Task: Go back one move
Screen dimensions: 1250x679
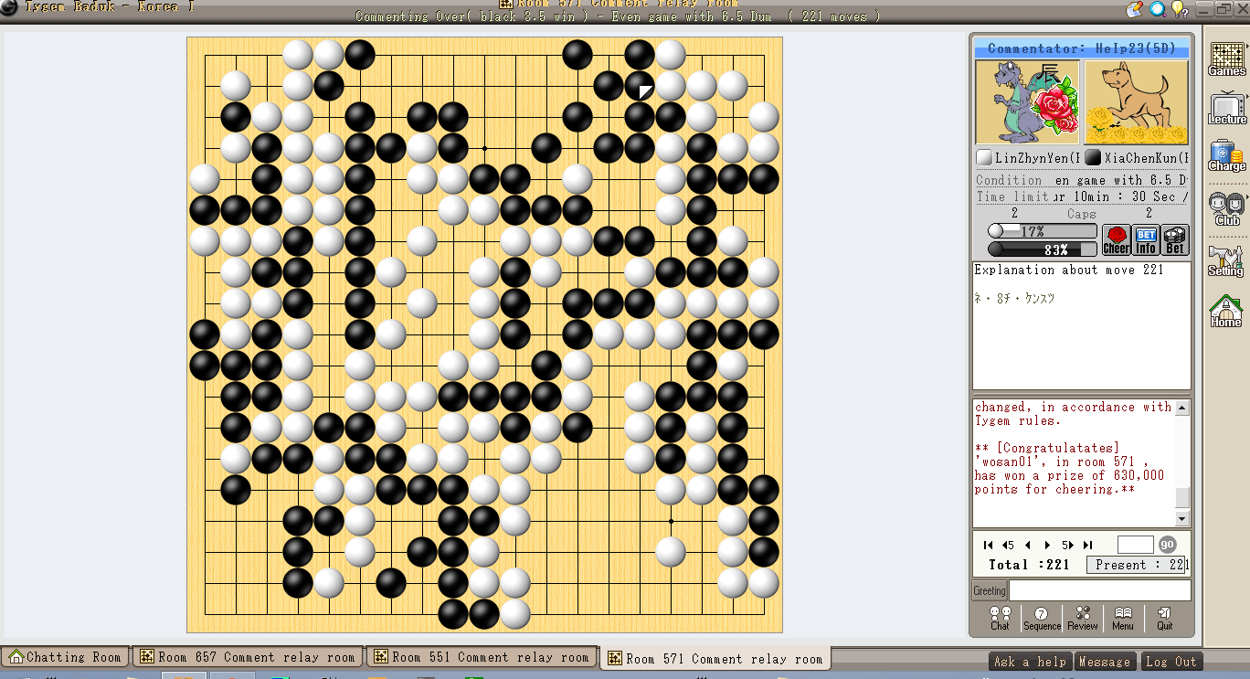Action: point(1028,545)
